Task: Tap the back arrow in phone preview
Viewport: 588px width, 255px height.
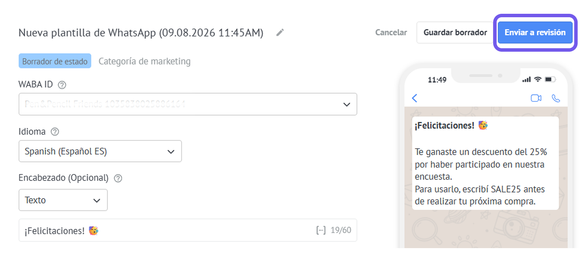Action: (x=415, y=98)
